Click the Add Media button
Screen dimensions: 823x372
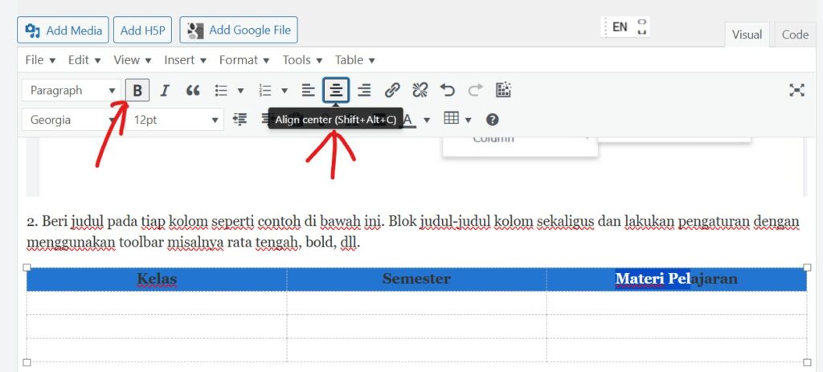(x=63, y=31)
